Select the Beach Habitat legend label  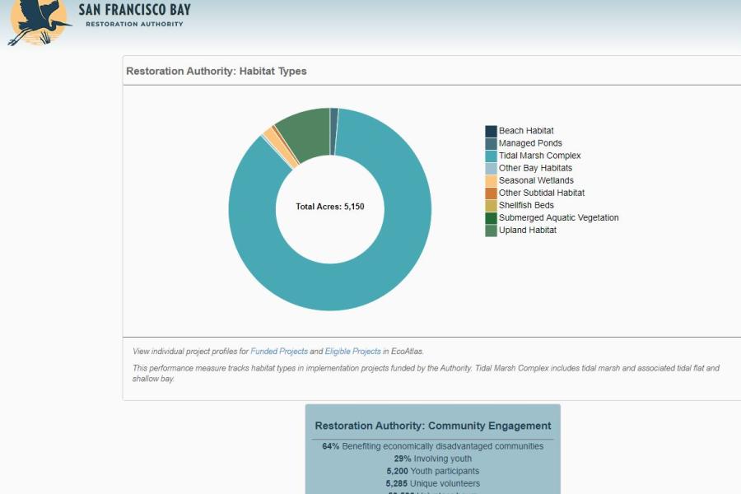526,130
